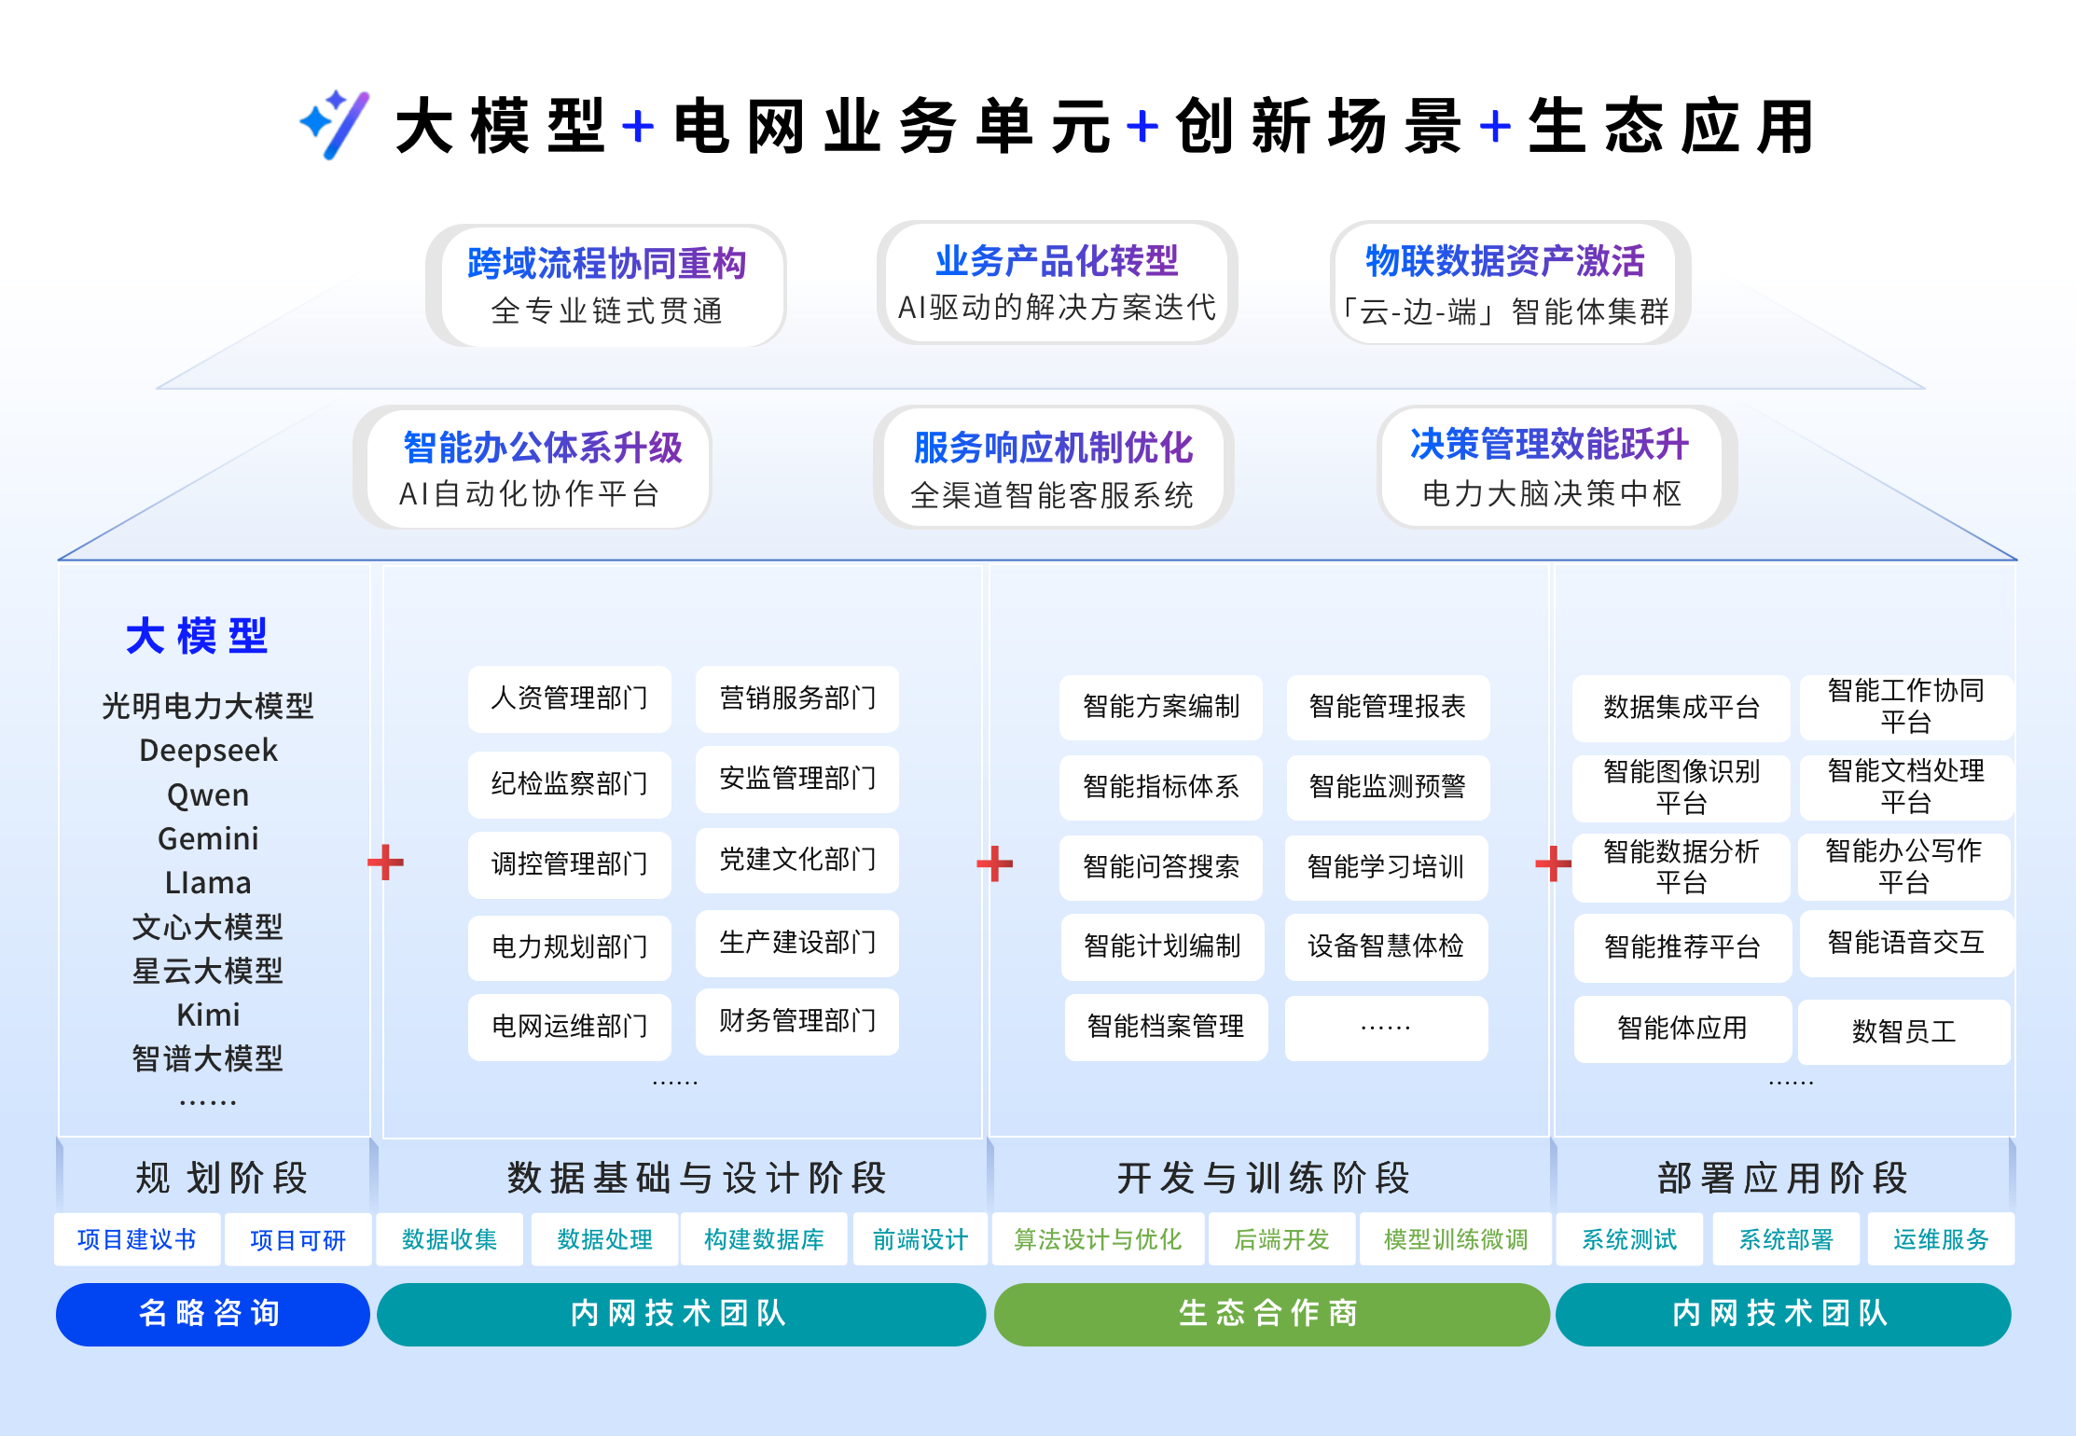Image resolution: width=2076 pixels, height=1436 pixels.
Task: Click Gemini in the model list
Action: [x=208, y=839]
